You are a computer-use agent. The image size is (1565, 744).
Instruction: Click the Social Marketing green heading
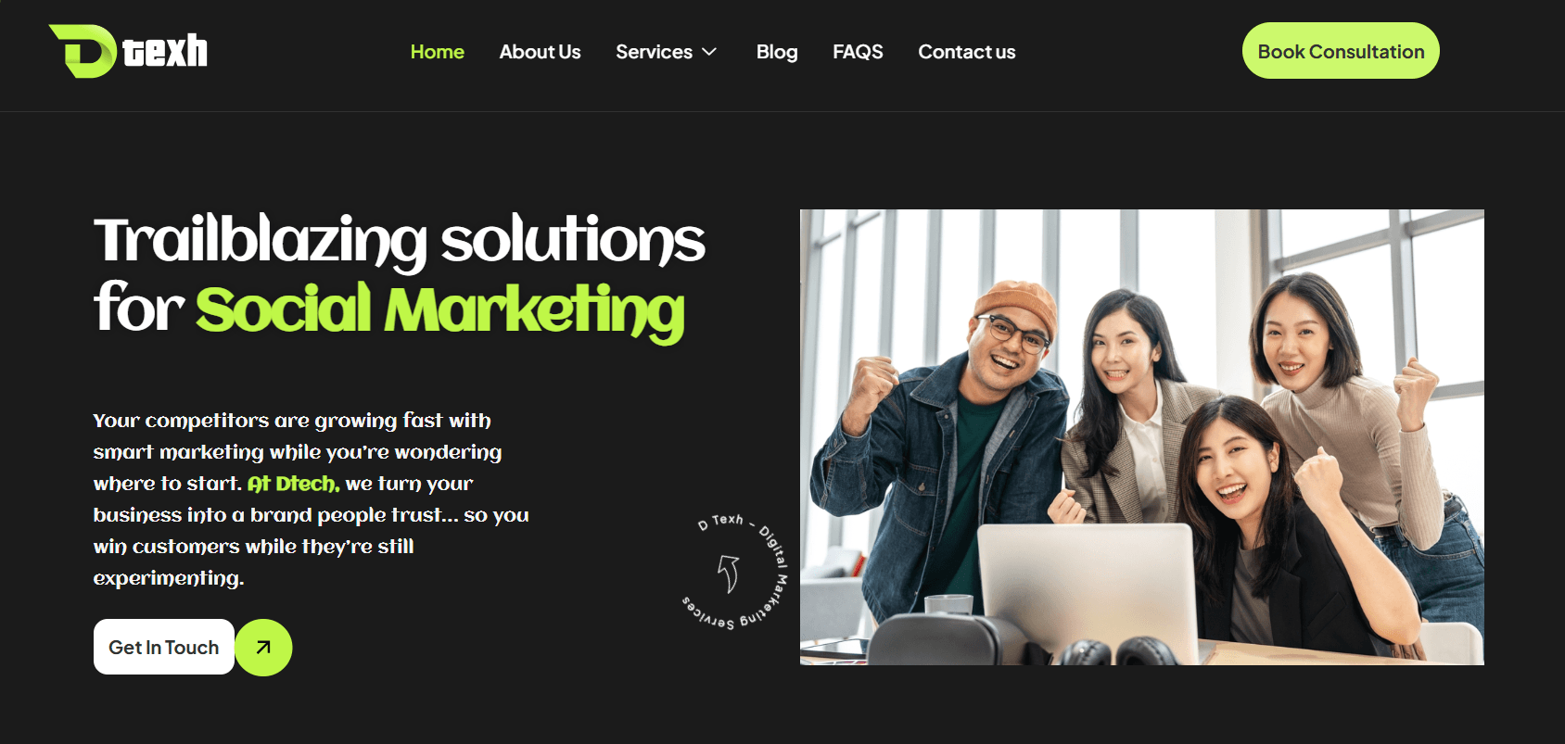(x=439, y=310)
